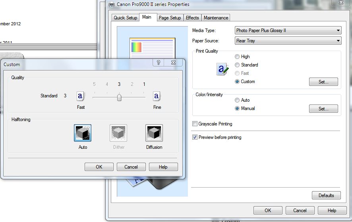This screenshot has width=352, height=222.
Task: Toggle Preview before printing checkbox
Action: [195, 137]
